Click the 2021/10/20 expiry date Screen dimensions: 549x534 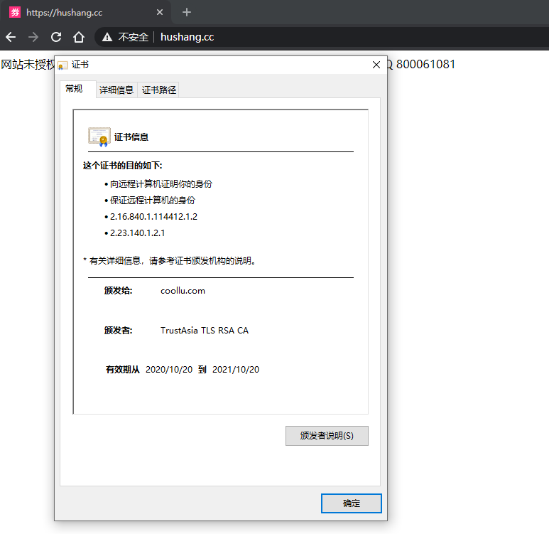pyautogui.click(x=236, y=370)
